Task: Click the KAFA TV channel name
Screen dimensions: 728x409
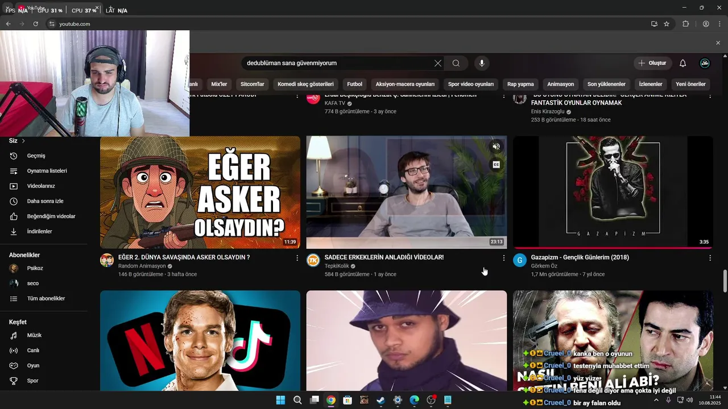Action: click(335, 103)
